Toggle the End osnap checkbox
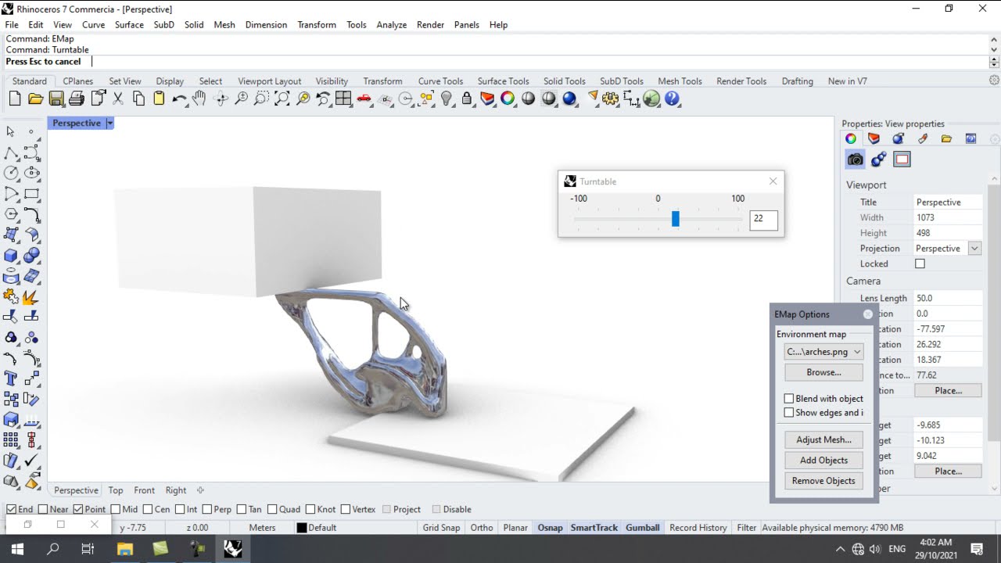The image size is (1001, 563). pyautogui.click(x=12, y=509)
